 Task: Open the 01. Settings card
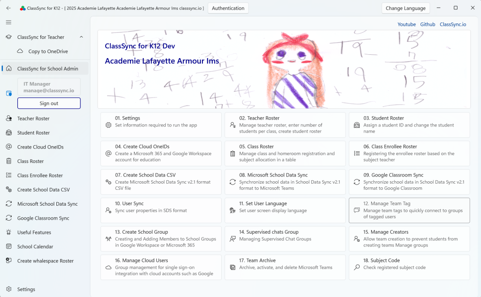(x=161, y=125)
